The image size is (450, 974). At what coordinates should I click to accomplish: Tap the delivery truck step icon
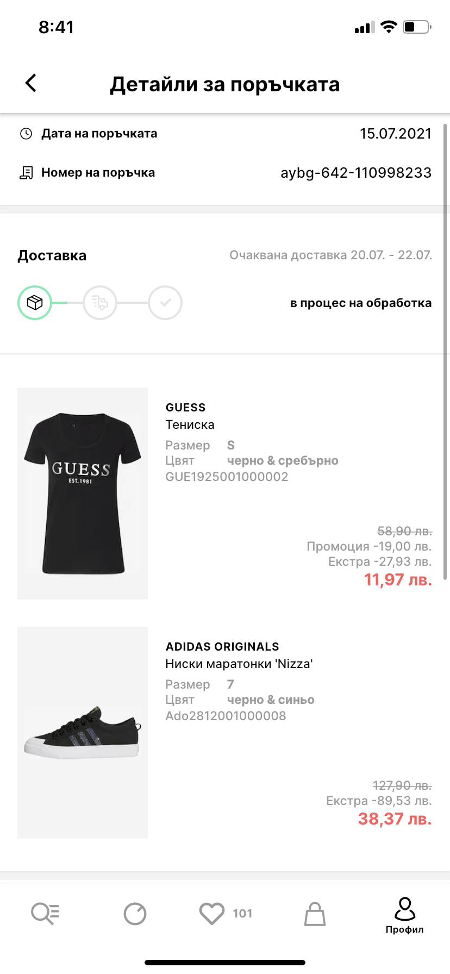pyautogui.click(x=100, y=303)
